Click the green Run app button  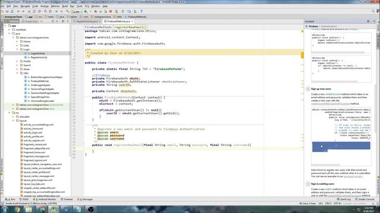point(85,11)
